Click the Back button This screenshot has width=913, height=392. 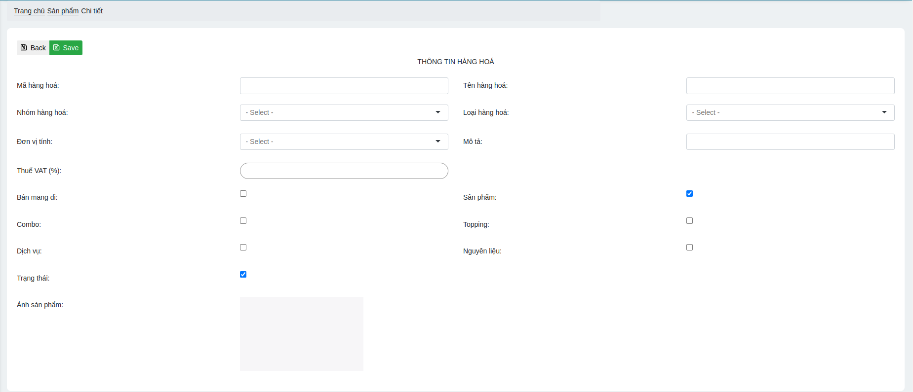[33, 48]
